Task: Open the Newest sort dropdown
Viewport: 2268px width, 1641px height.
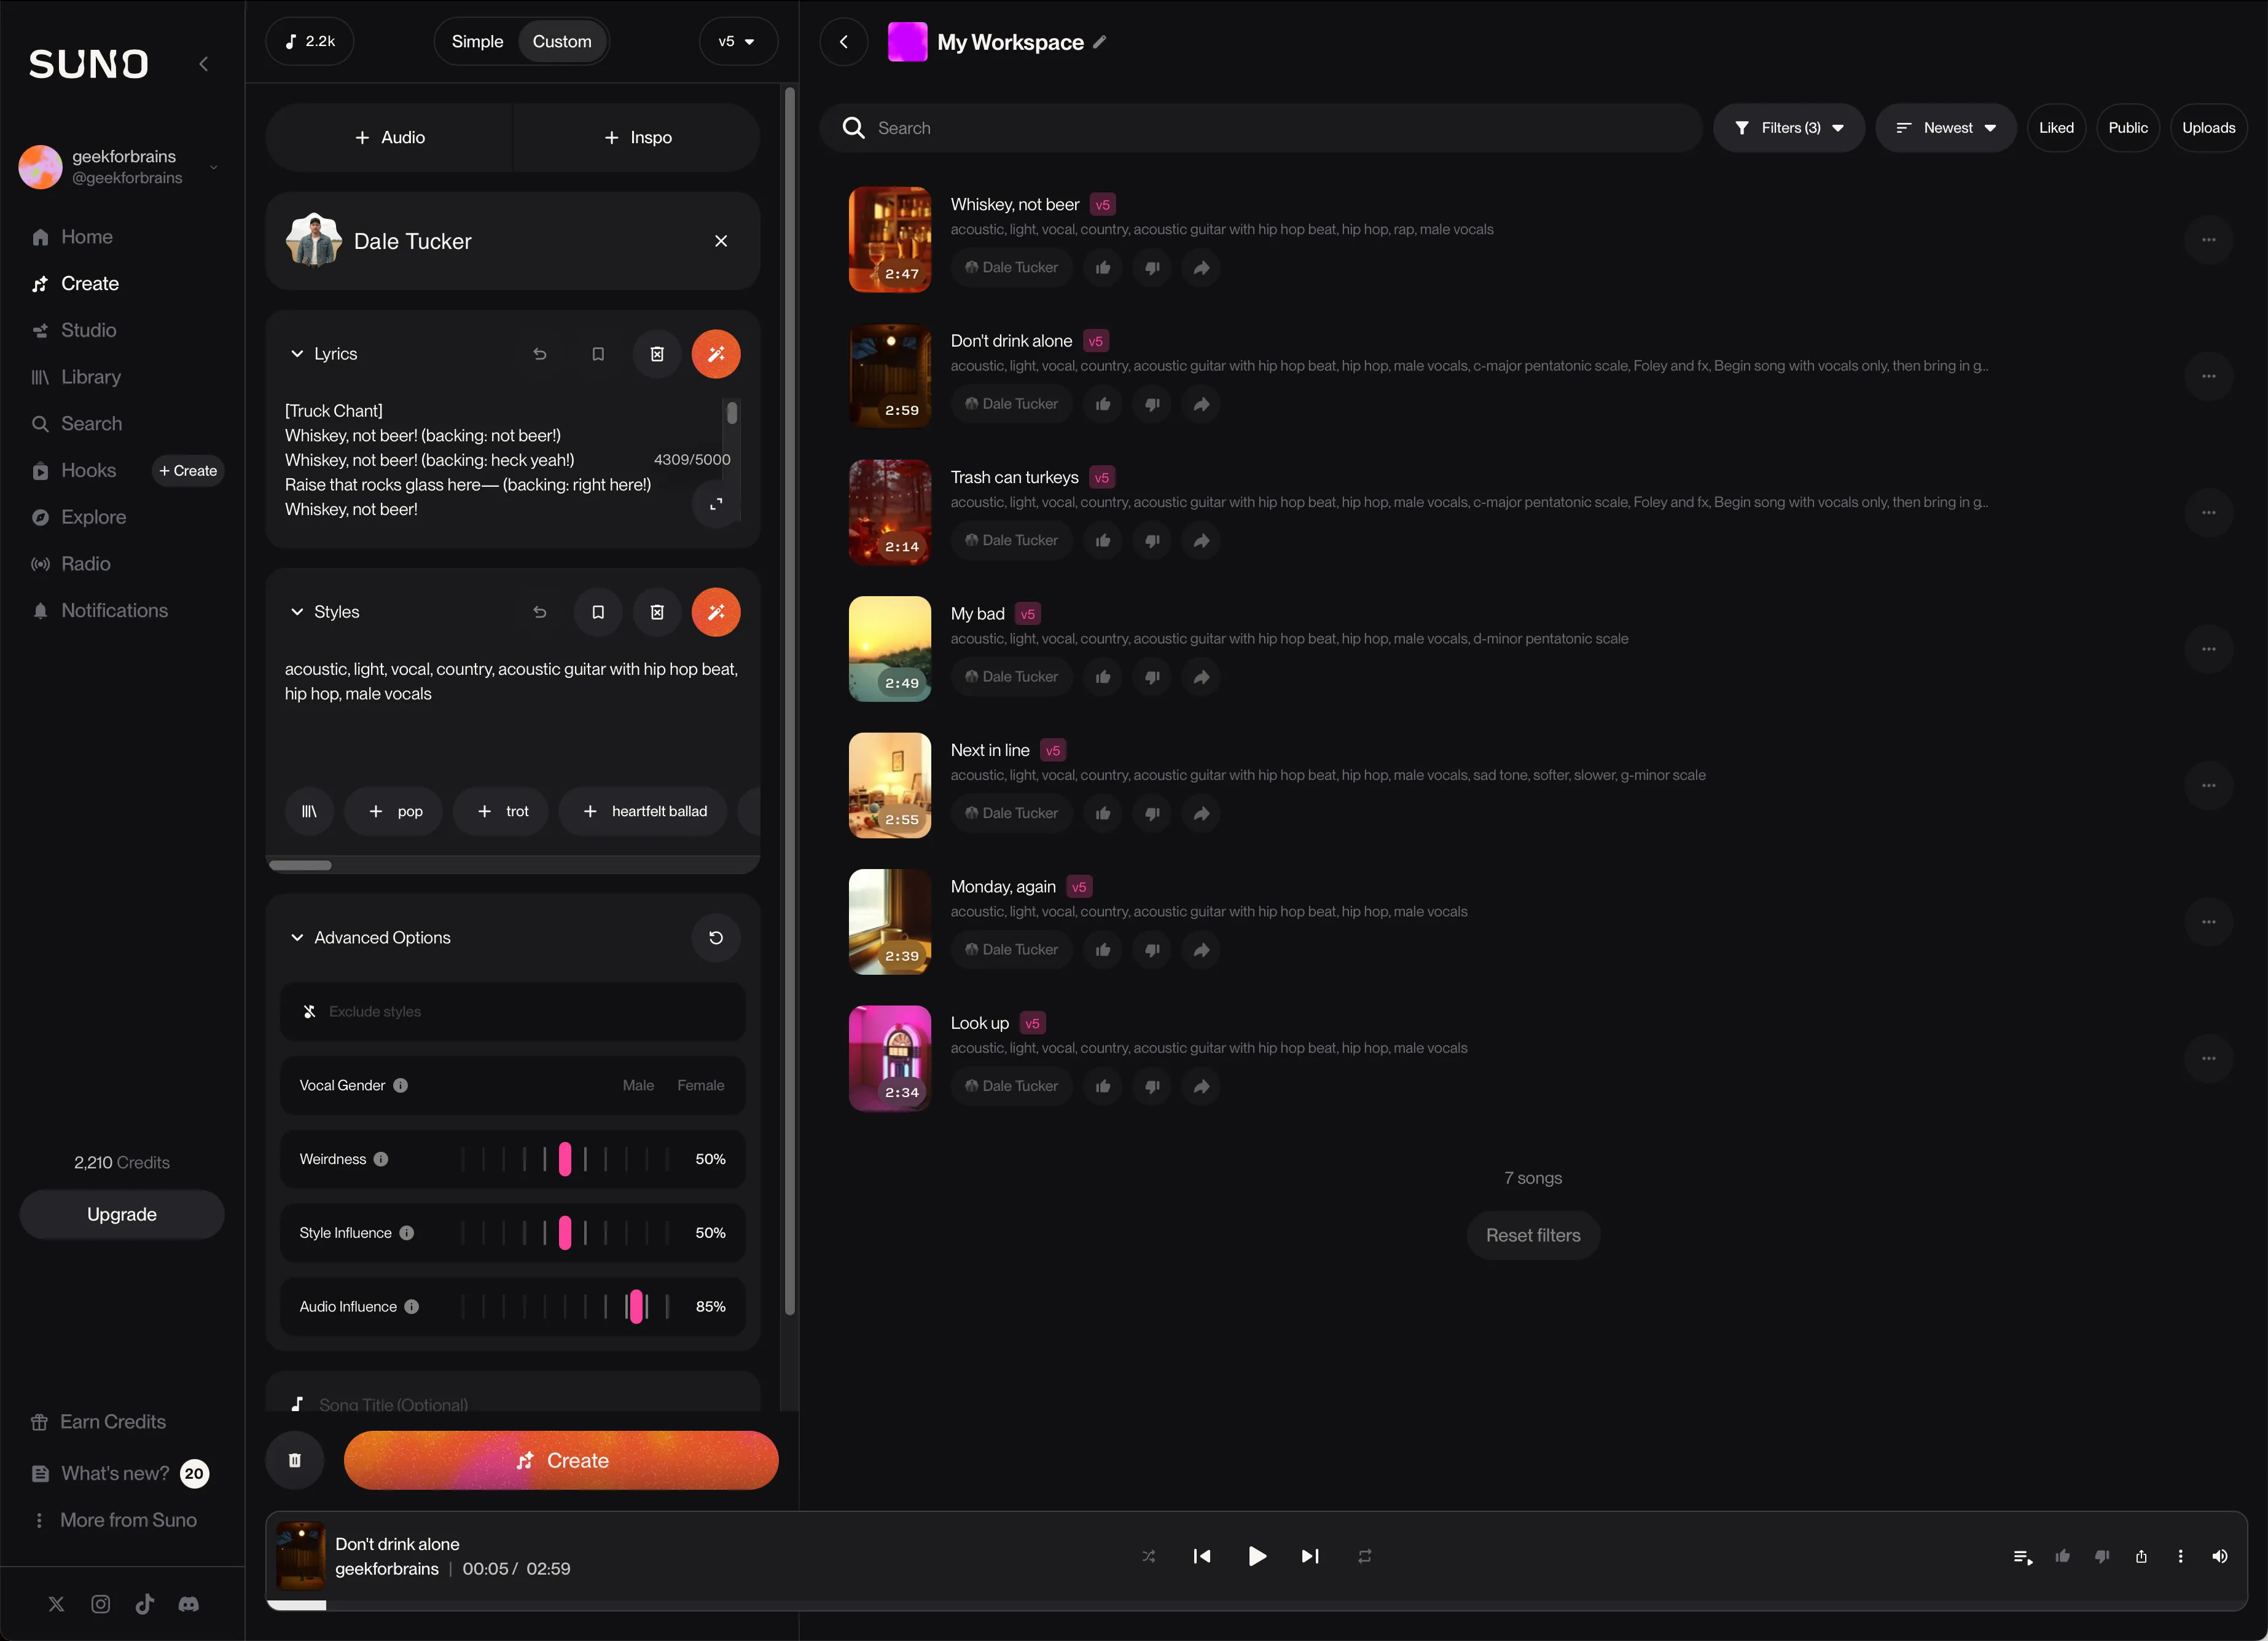Action: click(1945, 127)
